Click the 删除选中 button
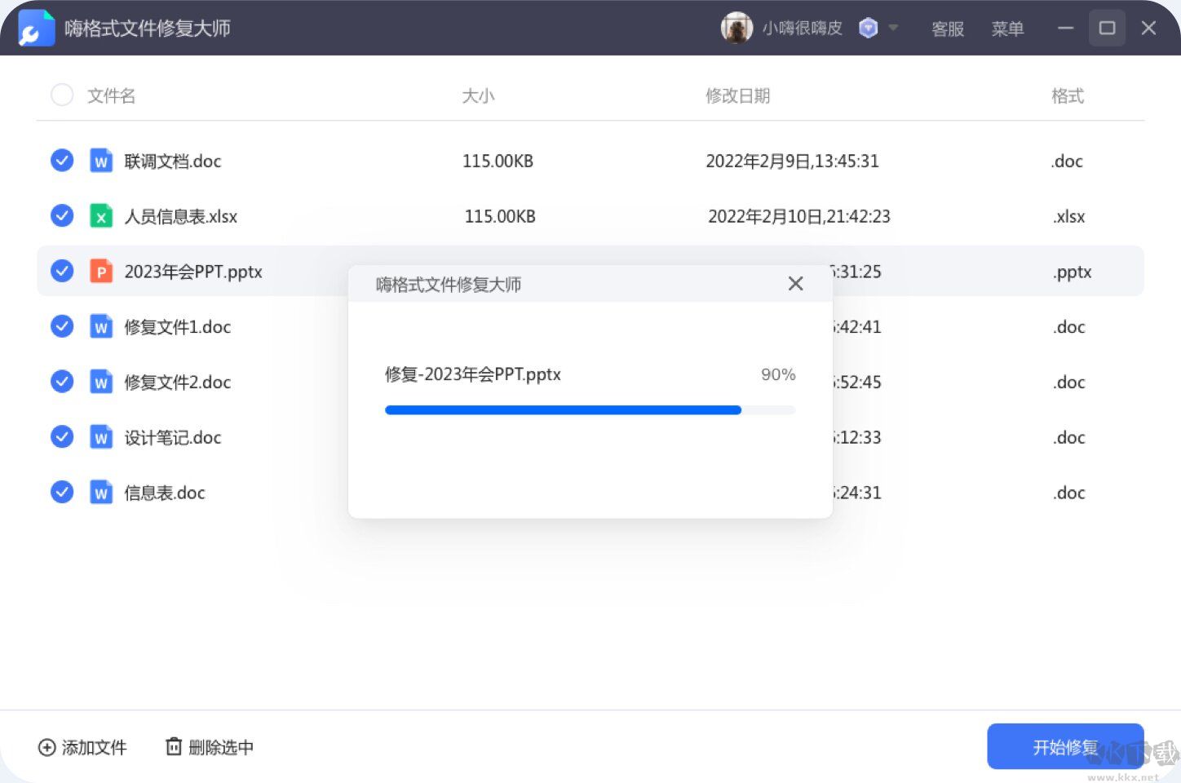 210,747
